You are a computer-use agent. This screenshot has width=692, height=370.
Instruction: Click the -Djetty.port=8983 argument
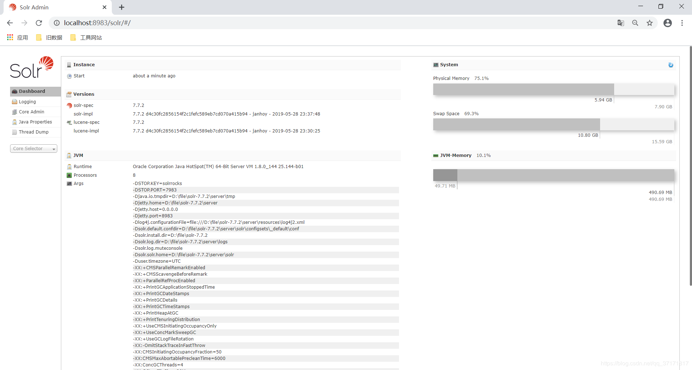click(x=153, y=216)
